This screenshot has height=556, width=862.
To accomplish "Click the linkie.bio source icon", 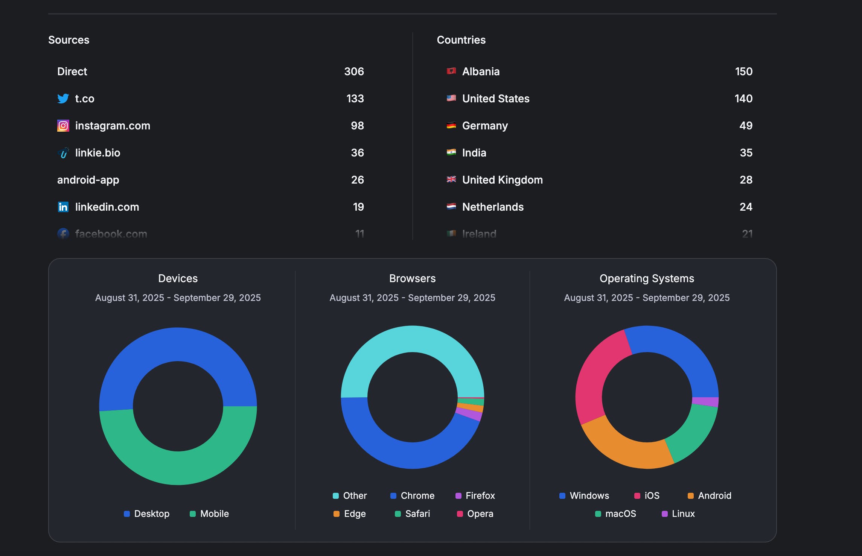I will click(x=63, y=153).
